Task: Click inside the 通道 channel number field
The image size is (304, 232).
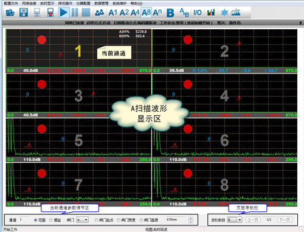Action: (24, 220)
